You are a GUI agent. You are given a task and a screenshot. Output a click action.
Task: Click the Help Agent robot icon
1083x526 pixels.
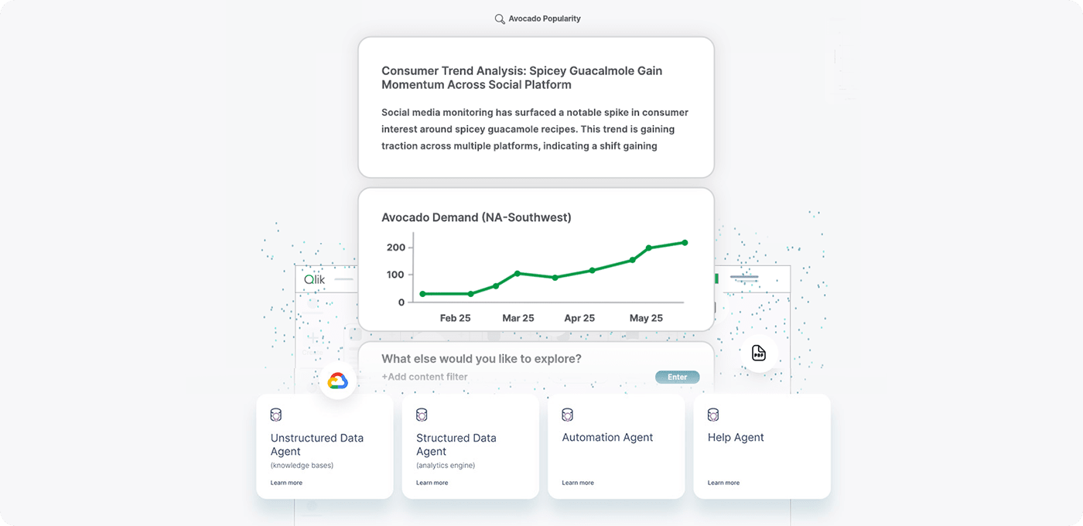coord(712,415)
